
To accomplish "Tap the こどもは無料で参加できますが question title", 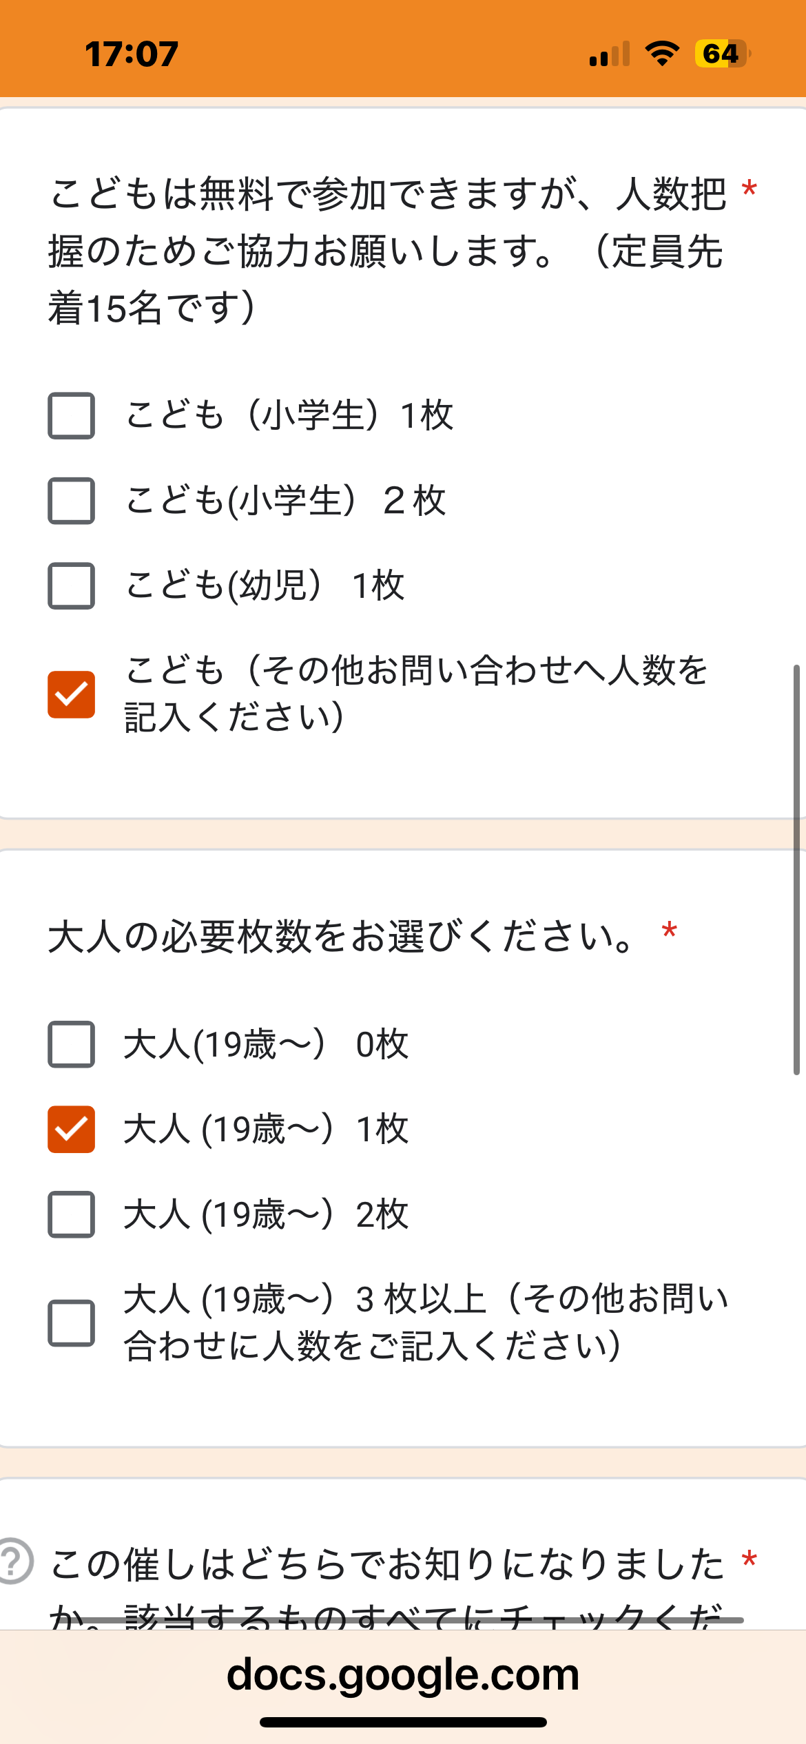I will (387, 250).
